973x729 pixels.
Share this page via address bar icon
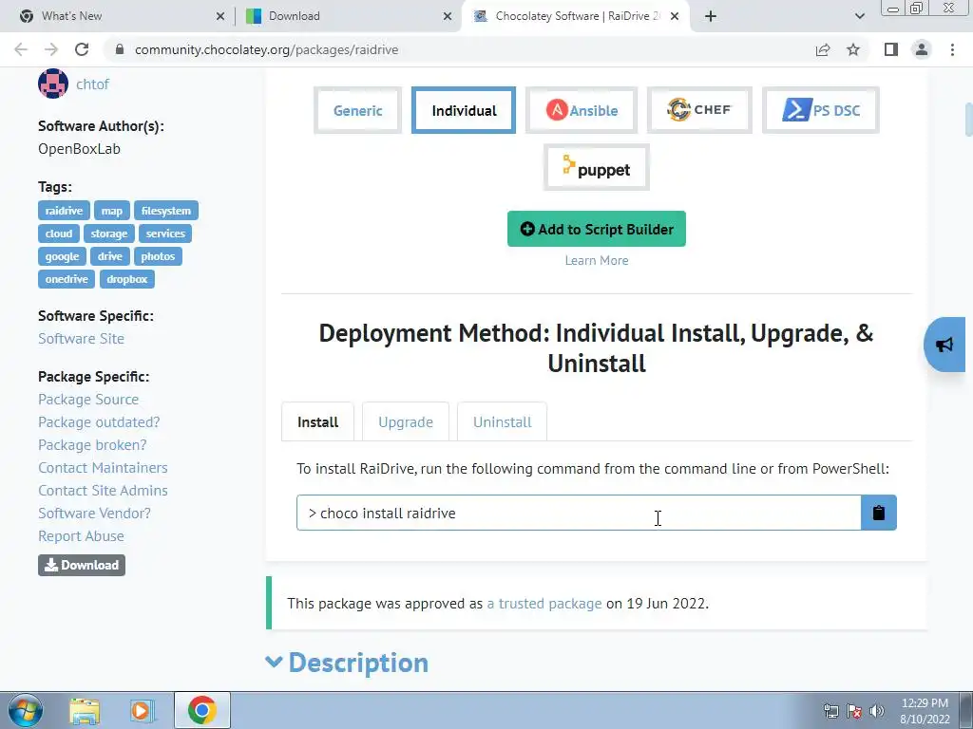pyautogui.click(x=823, y=49)
